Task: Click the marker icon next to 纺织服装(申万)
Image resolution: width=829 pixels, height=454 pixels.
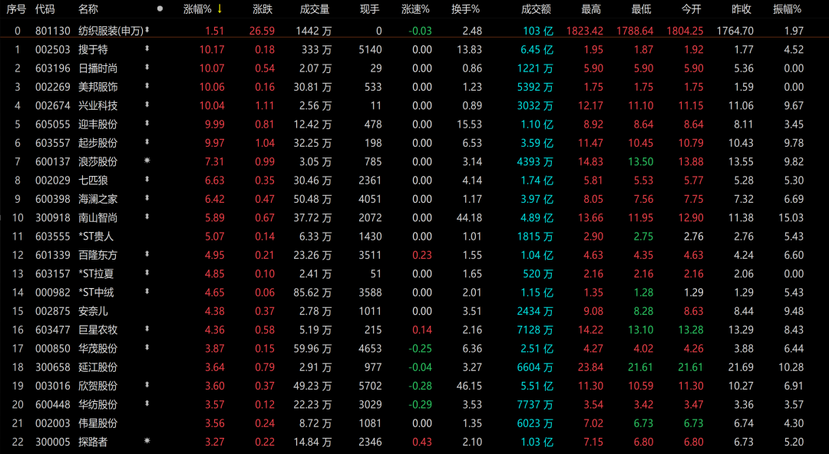Action: (x=147, y=30)
